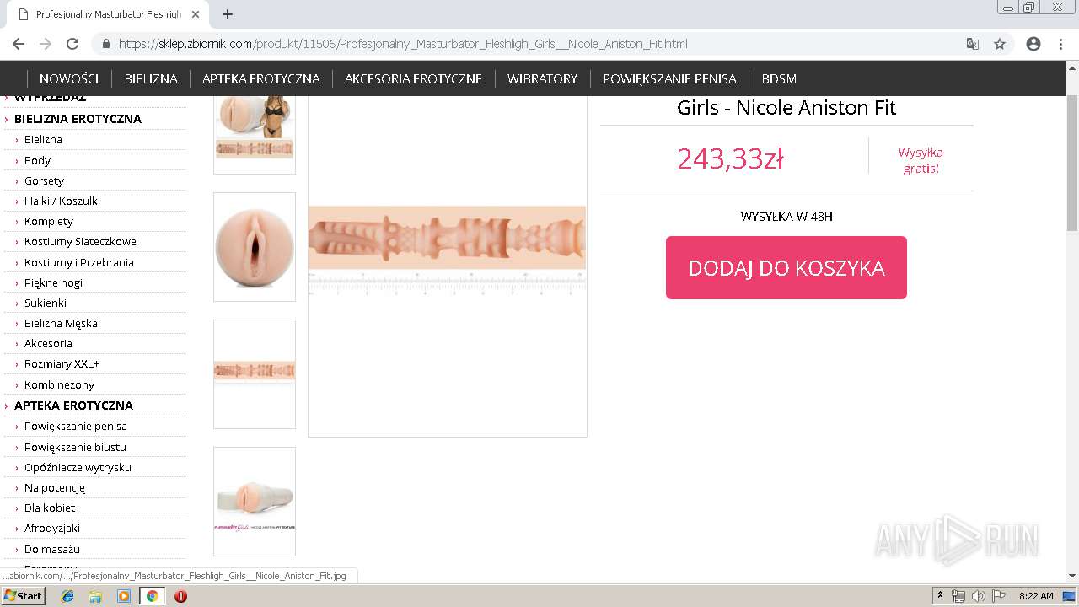The width and height of the screenshot is (1079, 607).
Task: Open the Google Translate page icon
Action: click(x=973, y=44)
